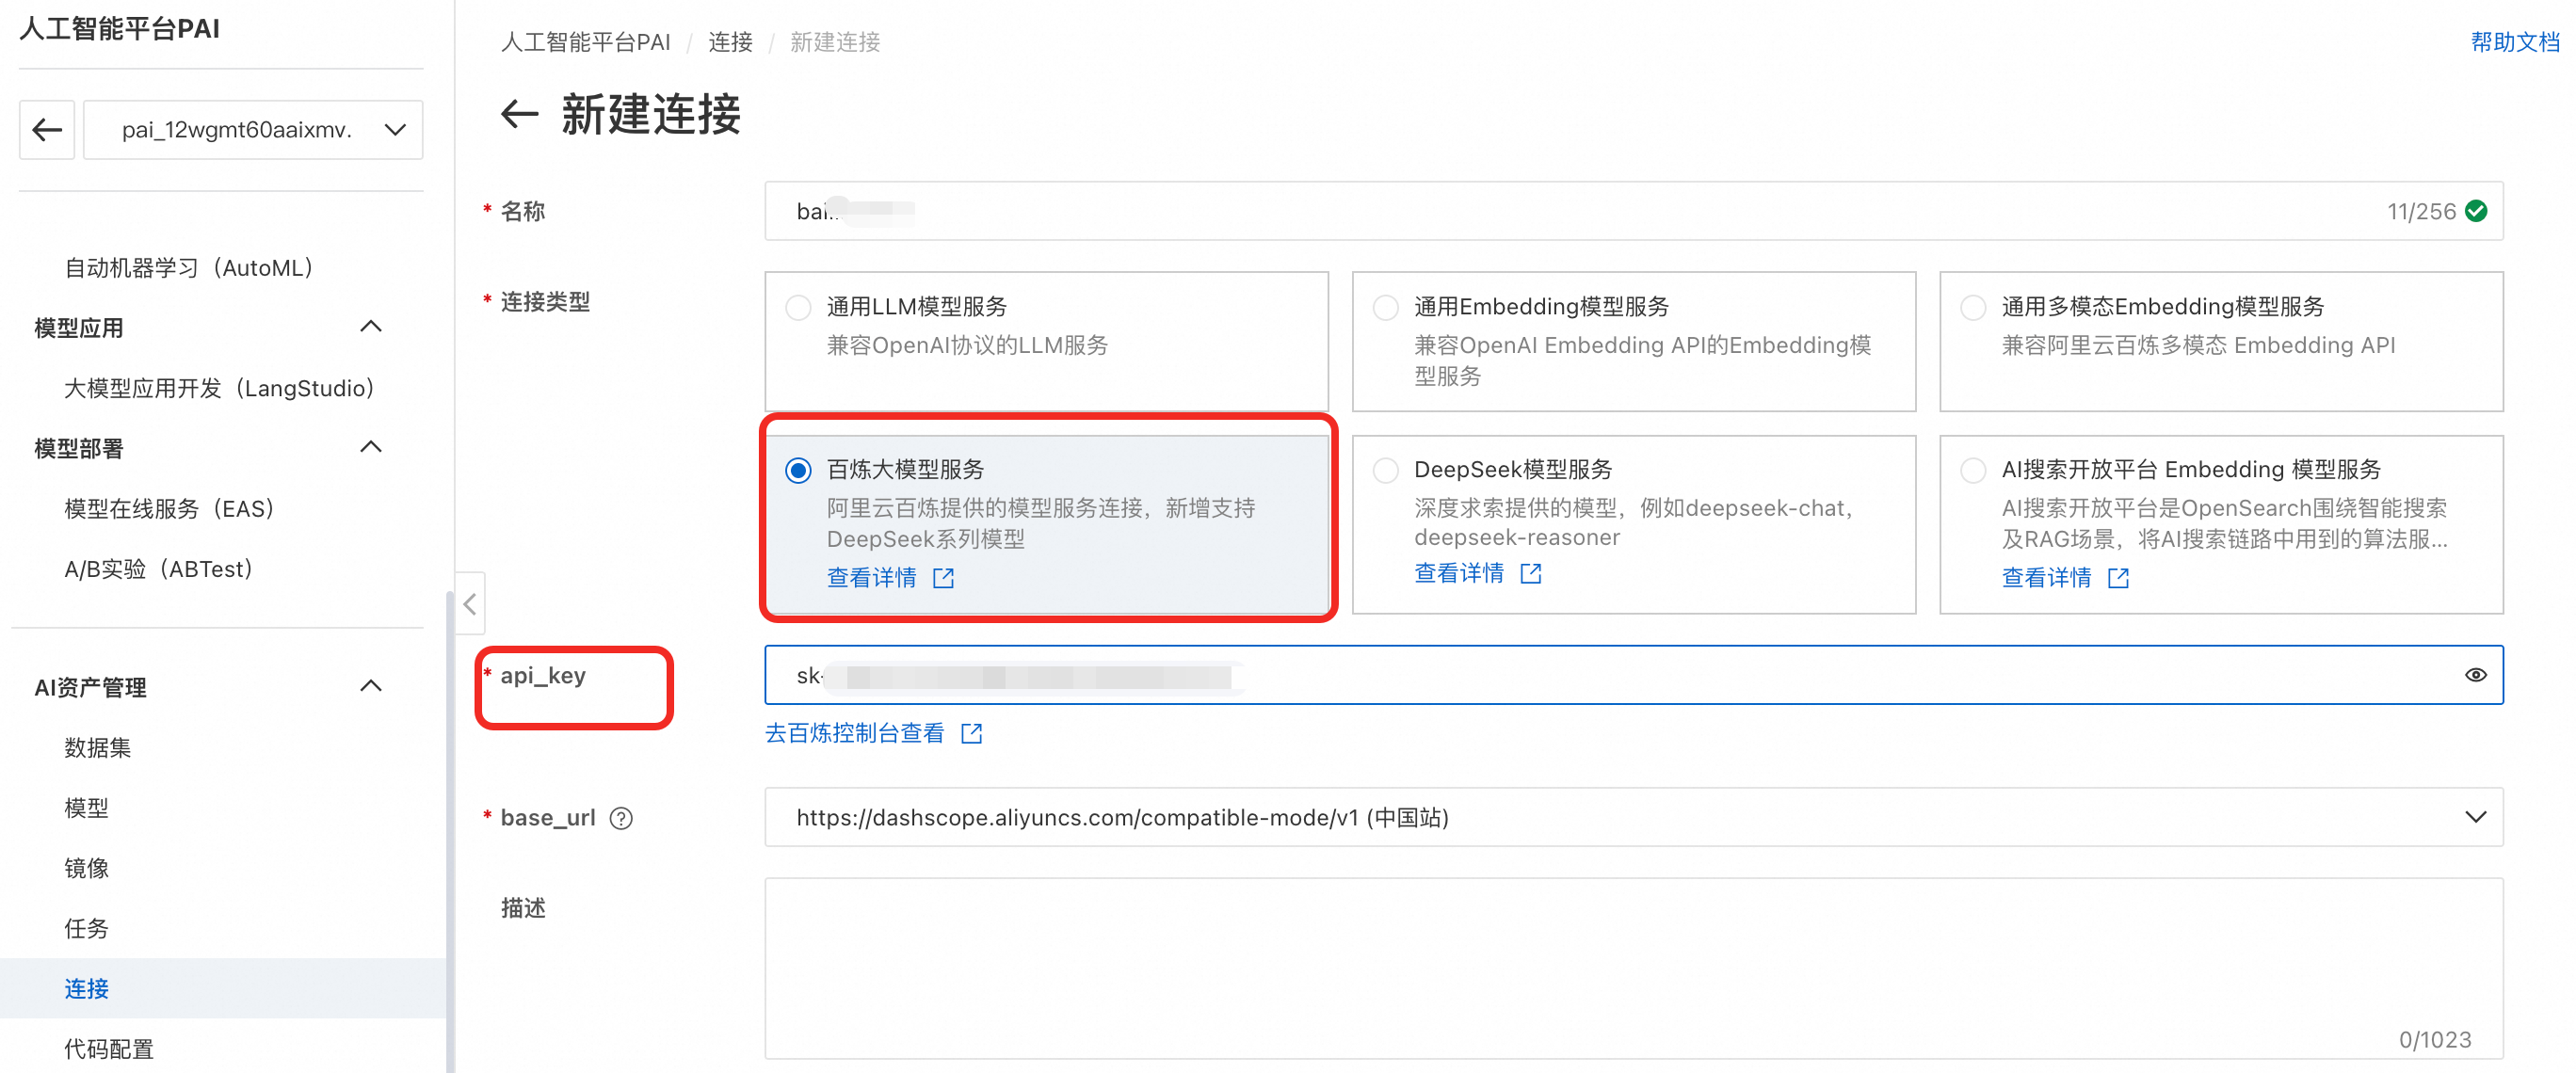Click external link icon beside 去百炼控制台查看
This screenshot has height=1073, width=2576.
(971, 734)
